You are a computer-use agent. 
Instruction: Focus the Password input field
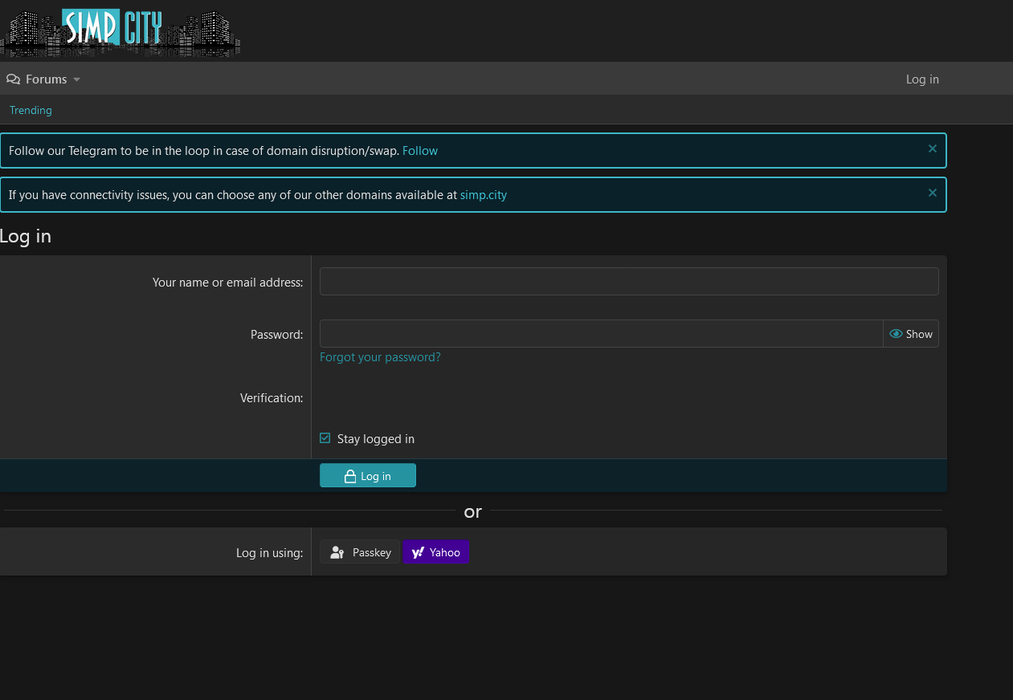[602, 334]
